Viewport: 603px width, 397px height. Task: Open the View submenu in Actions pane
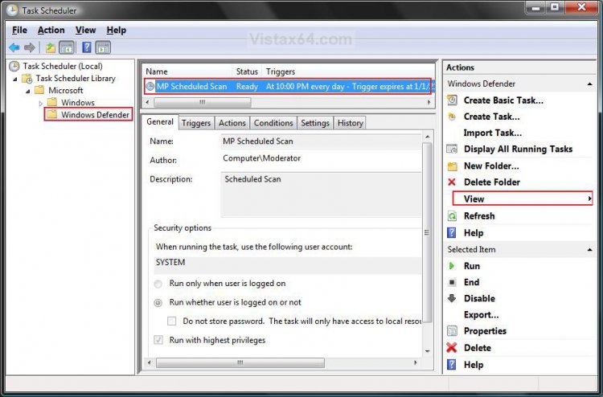pyautogui.click(x=523, y=198)
